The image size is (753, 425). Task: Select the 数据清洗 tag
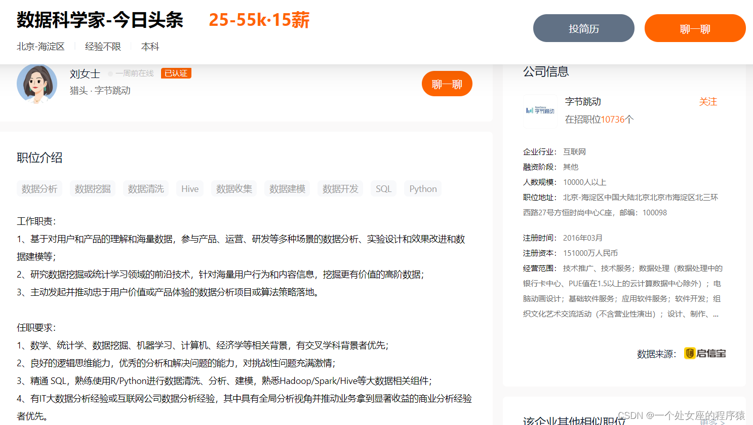[x=146, y=189]
